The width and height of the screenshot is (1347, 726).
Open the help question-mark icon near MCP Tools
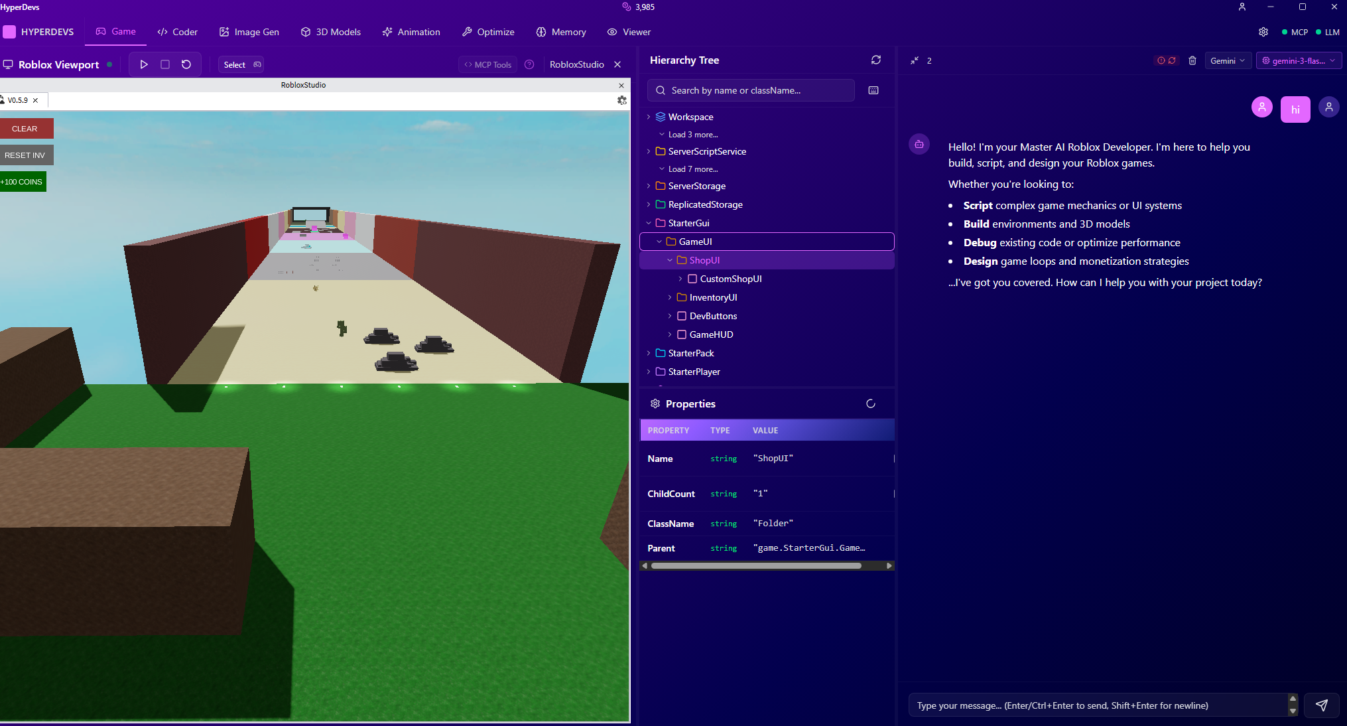pyautogui.click(x=529, y=64)
